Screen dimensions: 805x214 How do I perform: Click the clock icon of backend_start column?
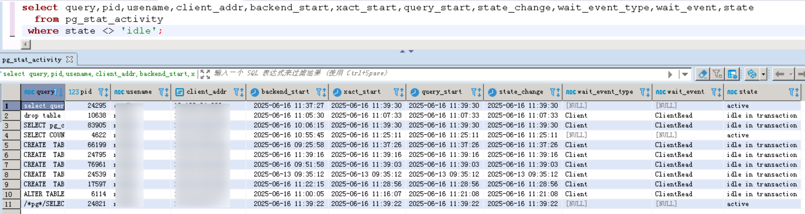(255, 92)
